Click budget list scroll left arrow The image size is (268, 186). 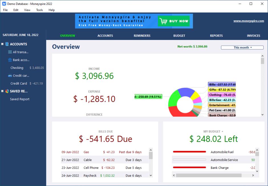174,175
